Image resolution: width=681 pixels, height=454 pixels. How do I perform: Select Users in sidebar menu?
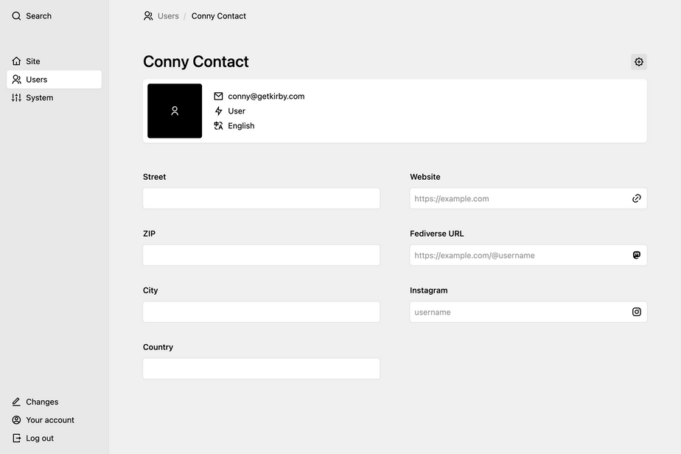(x=36, y=80)
